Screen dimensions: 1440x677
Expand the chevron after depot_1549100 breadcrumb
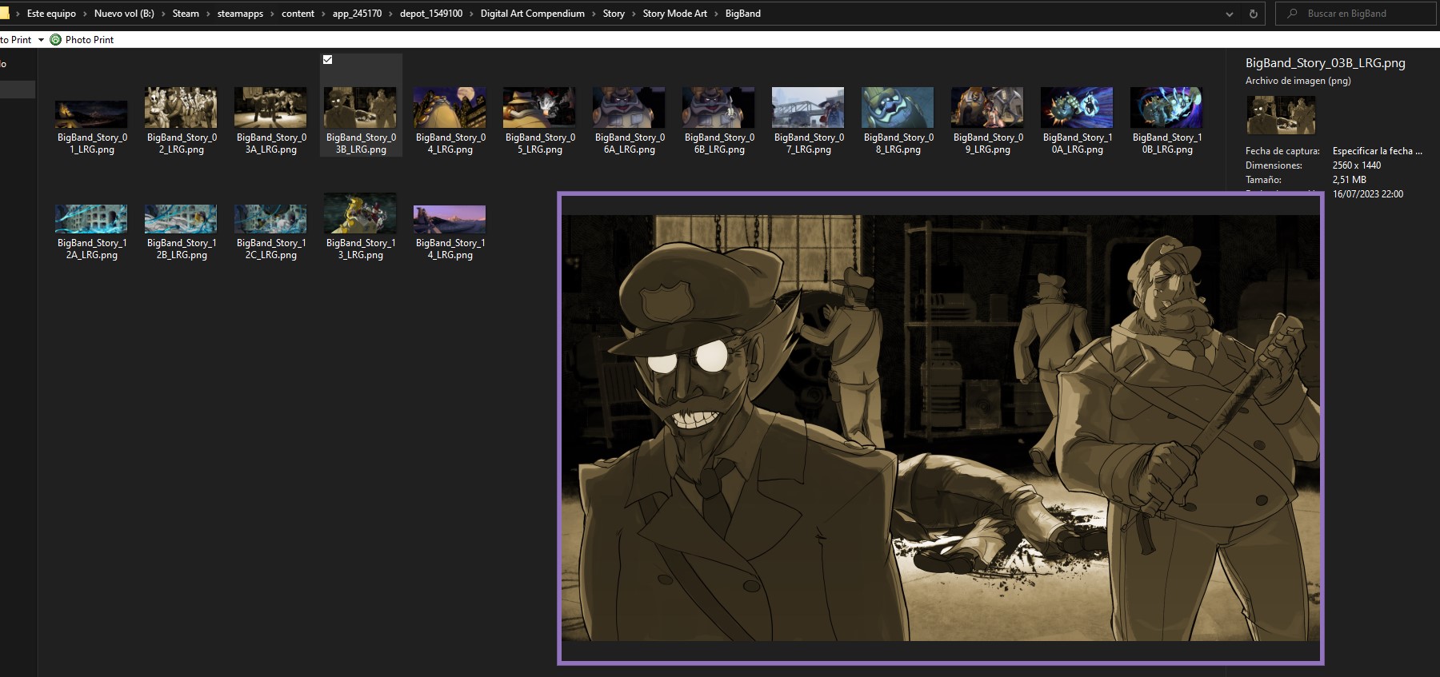471,14
